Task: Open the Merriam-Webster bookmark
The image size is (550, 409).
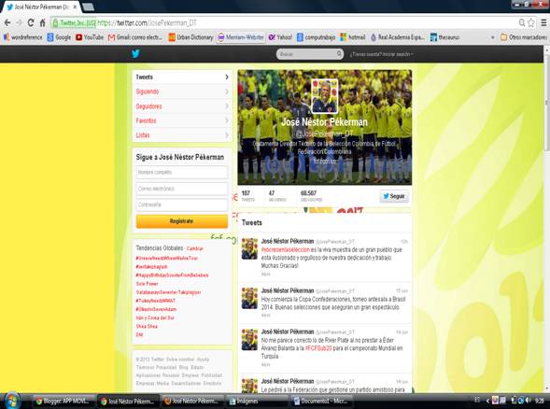Action: tap(241, 37)
